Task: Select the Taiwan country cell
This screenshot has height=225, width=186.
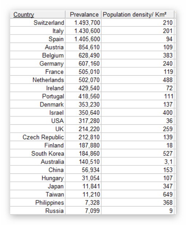Action: (38, 194)
